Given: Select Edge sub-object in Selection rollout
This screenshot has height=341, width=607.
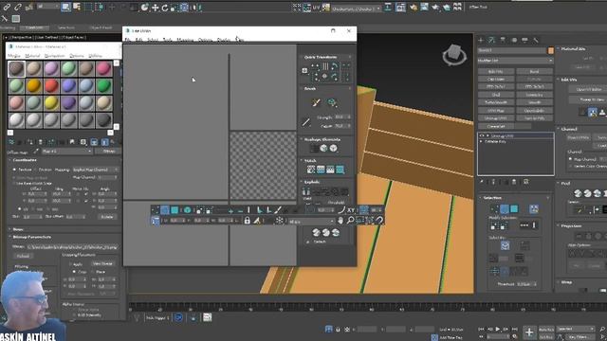Looking at the screenshot, I should (x=504, y=209).
